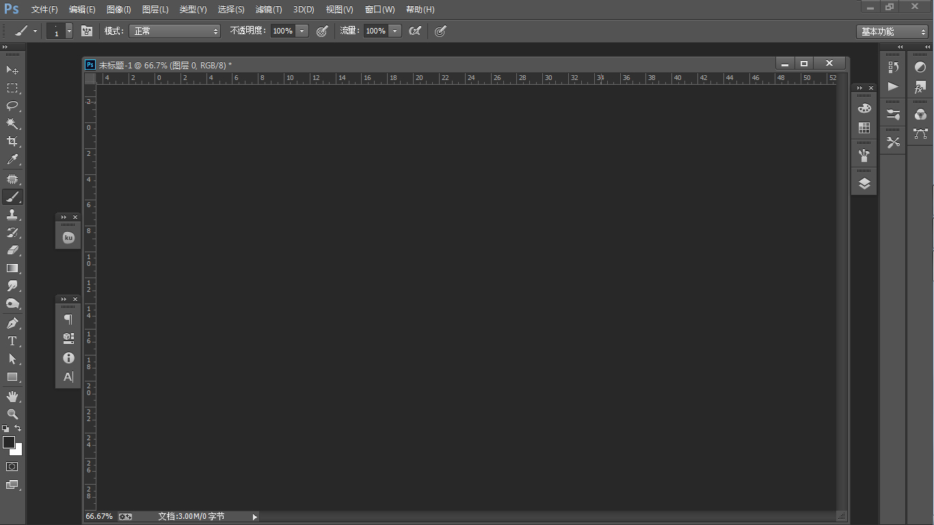Image resolution: width=934 pixels, height=525 pixels.
Task: Open the Brush Presets panel
Action: tap(864, 155)
